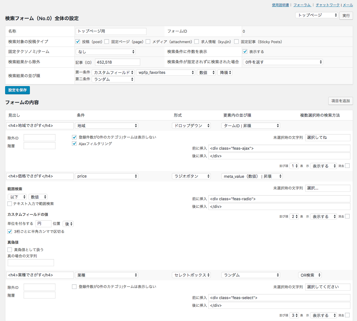Toggle the Ajaxフィルタリング checkbox
The height and width of the screenshot is (321, 357).
pos(74,144)
